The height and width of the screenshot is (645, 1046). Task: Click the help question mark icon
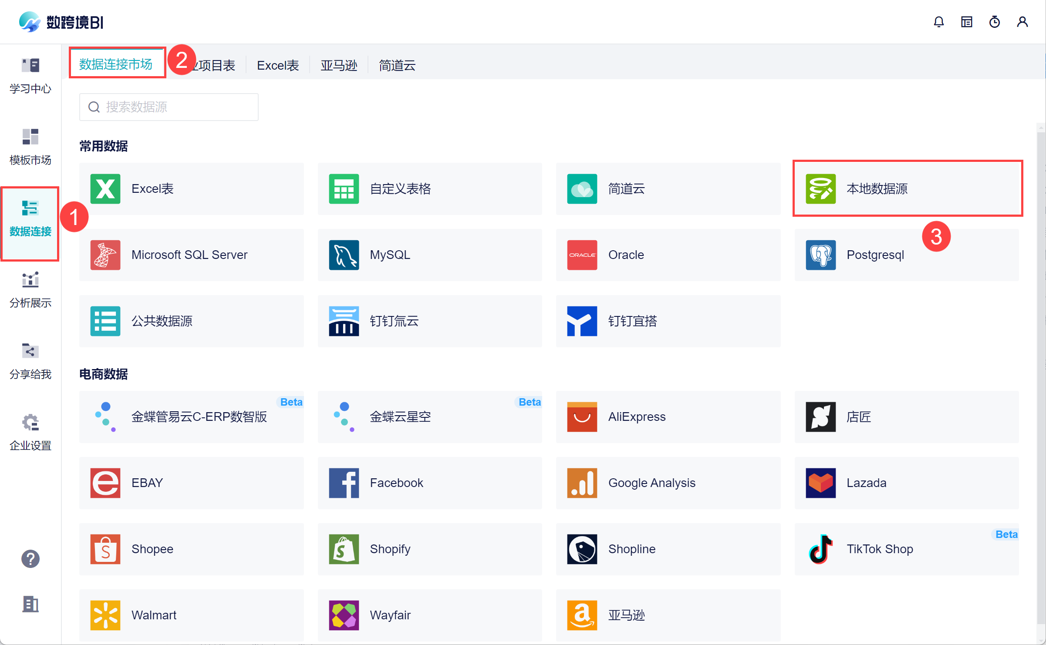[x=30, y=559]
